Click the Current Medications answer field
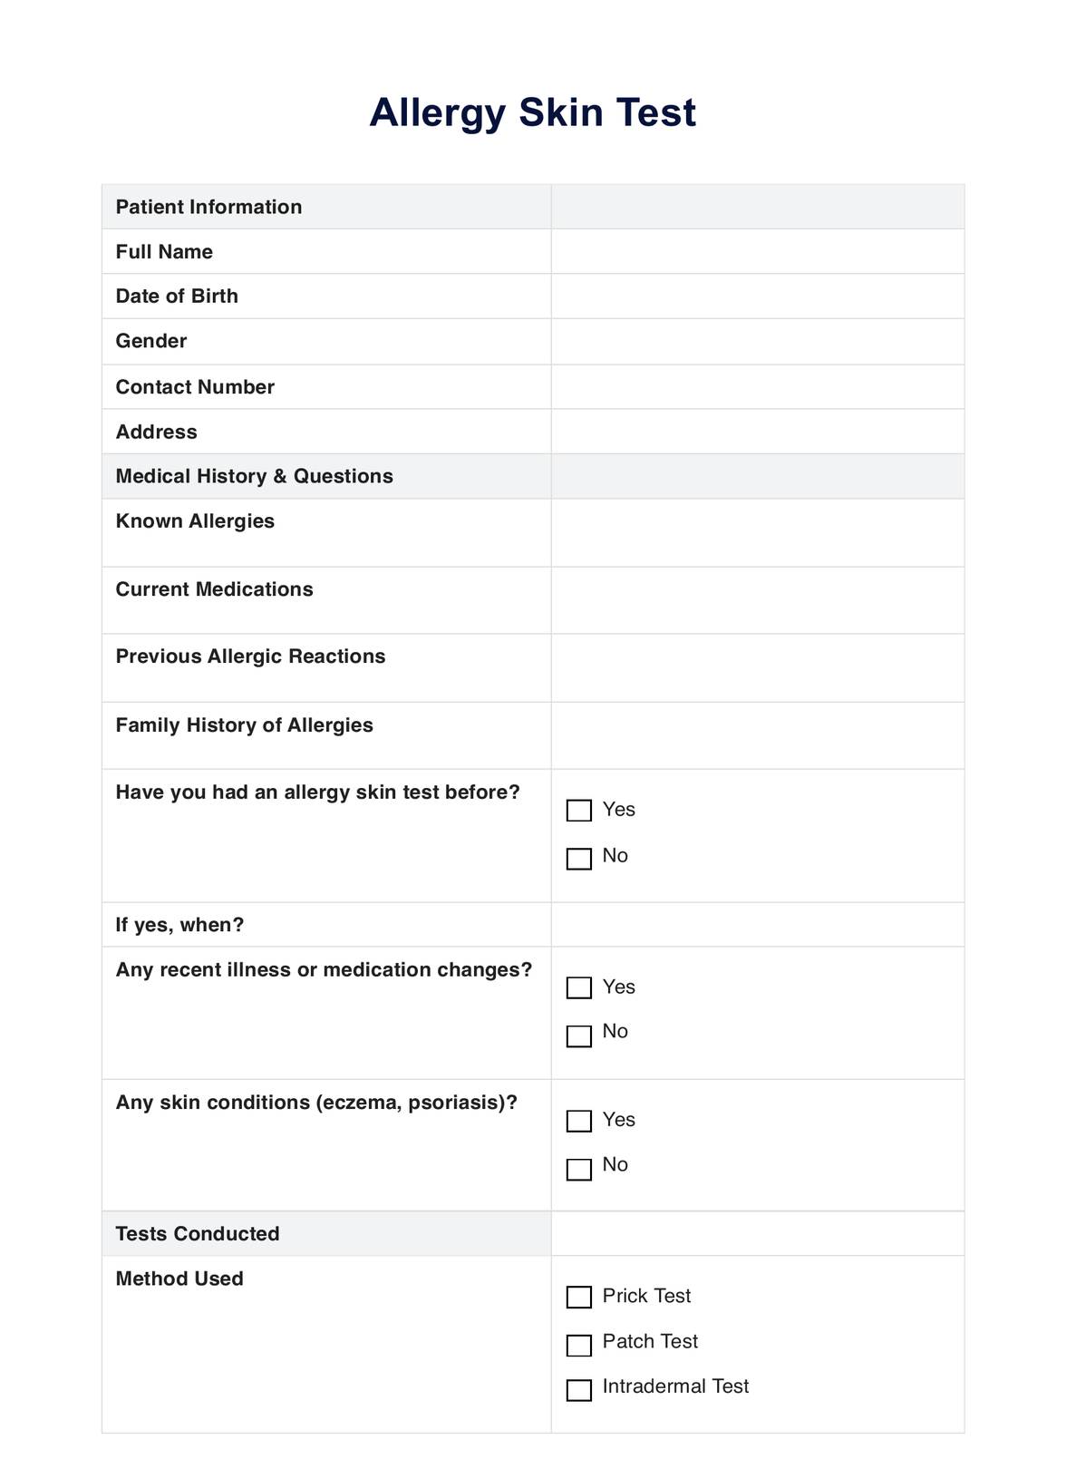Image resolution: width=1066 pixels, height=1478 pixels. (x=757, y=600)
